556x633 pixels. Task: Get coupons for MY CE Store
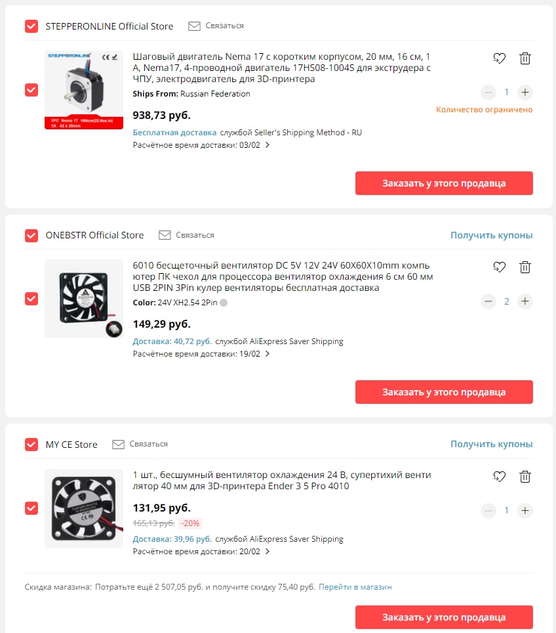click(492, 444)
